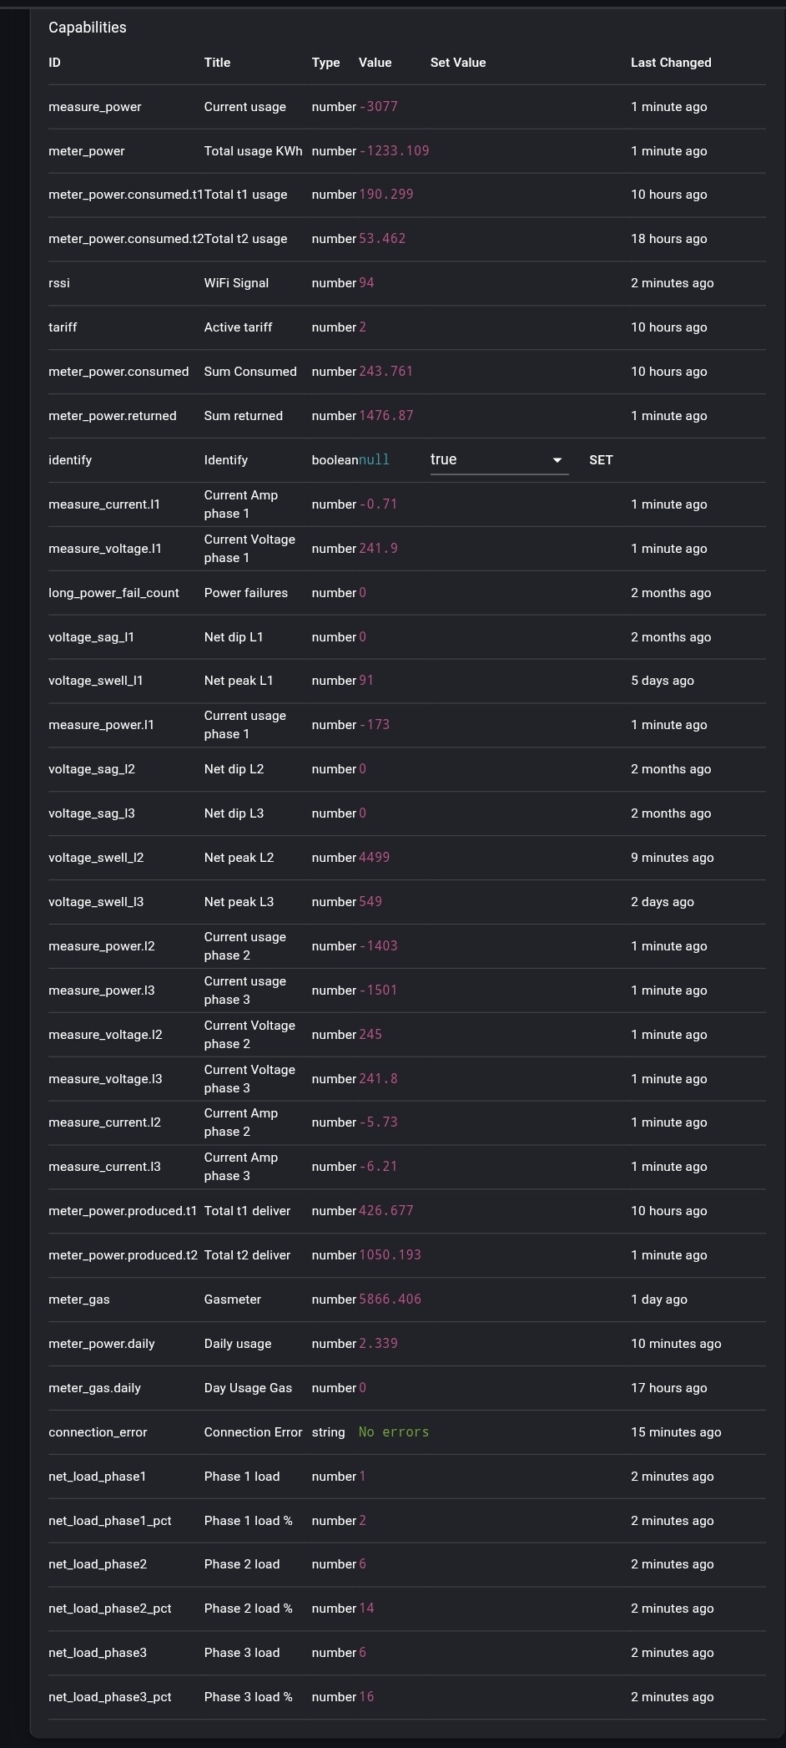Screen dimensions: 786x1748
Task: Click the null value of identify
Action: click(x=374, y=460)
